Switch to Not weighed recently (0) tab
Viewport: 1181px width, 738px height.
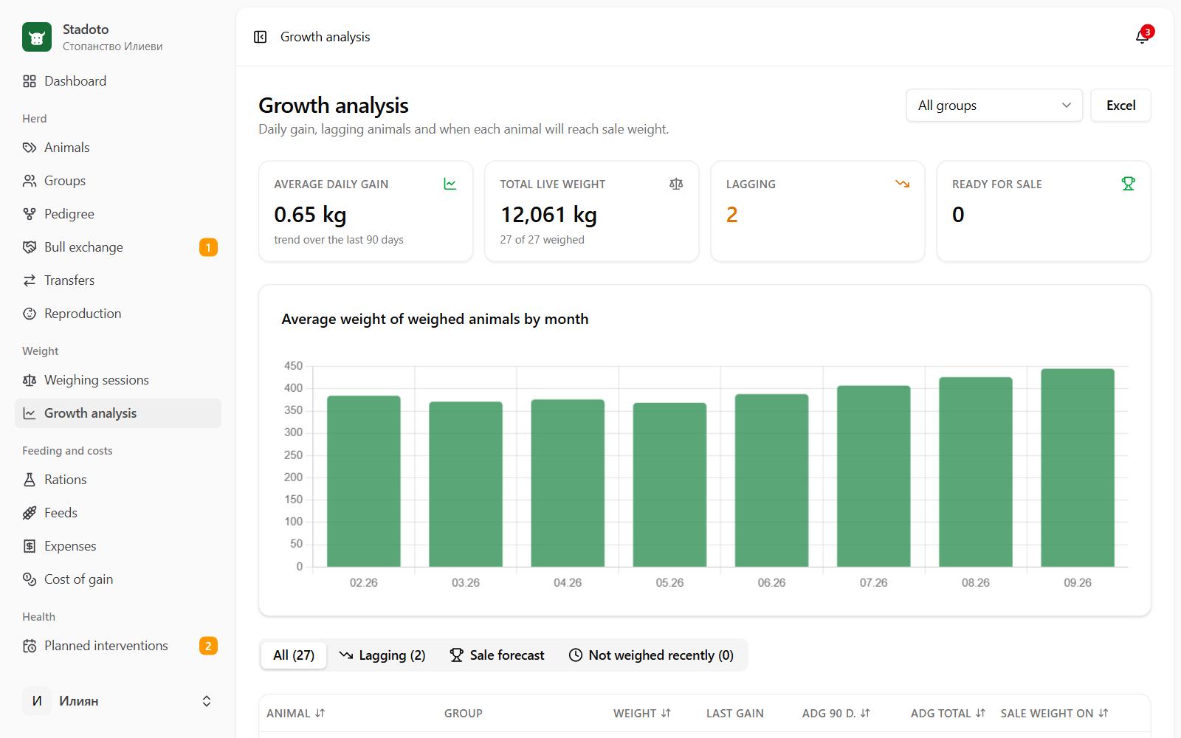pos(651,655)
